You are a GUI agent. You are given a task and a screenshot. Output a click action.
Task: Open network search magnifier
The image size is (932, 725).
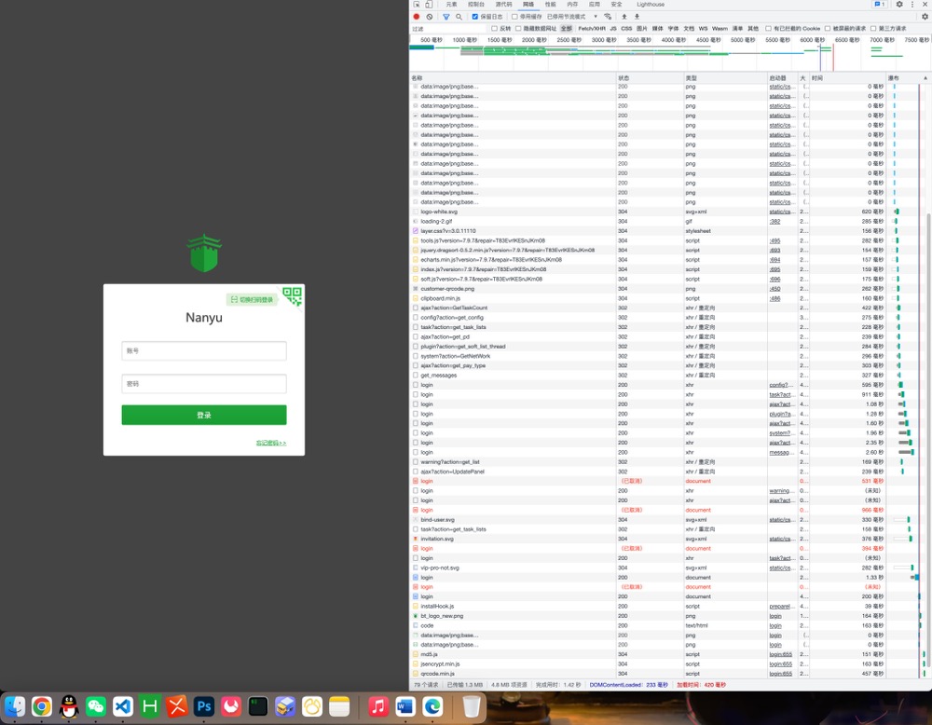point(459,17)
